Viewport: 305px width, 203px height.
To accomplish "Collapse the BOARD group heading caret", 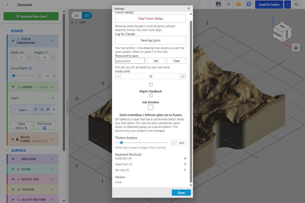I will pyautogui.click(x=6, y=31).
